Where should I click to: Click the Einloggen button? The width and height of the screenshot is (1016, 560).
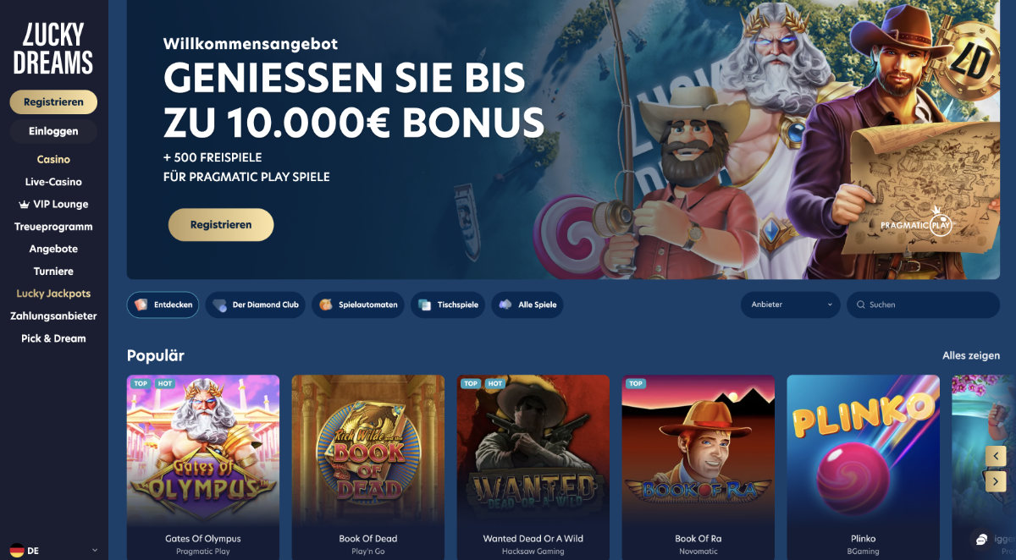(53, 131)
